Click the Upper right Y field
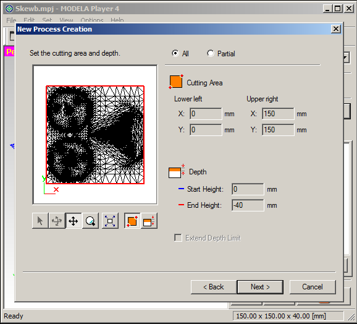Screen dimensions: 357x324 pos(278,130)
